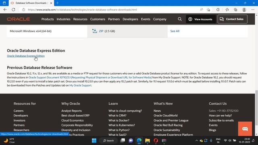Screen dimensions: 258x145
Task: Open File Explorer from the taskbar
Action: 148,141
